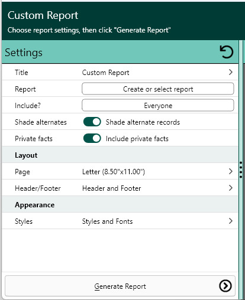245x300 pixels.
Task: Click the Private facts label
Action: click(x=34, y=139)
